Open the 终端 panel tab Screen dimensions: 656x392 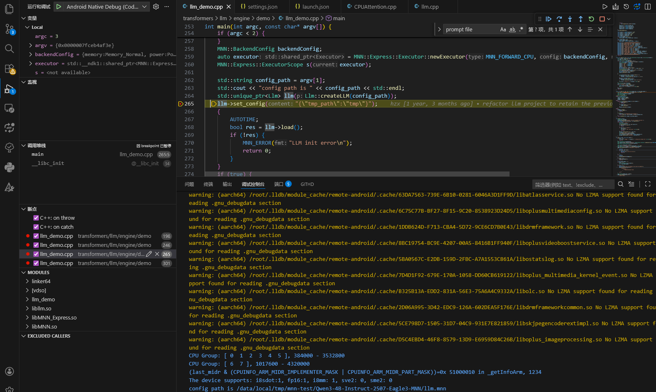(x=208, y=184)
